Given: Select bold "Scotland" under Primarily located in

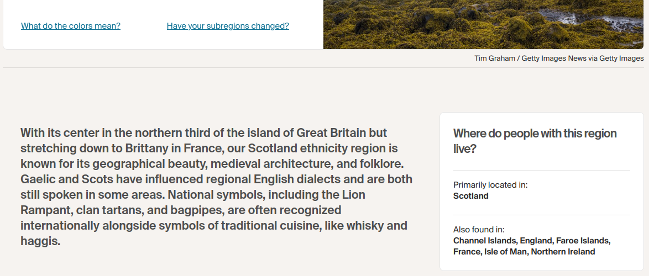Looking at the screenshot, I should 470,196.
